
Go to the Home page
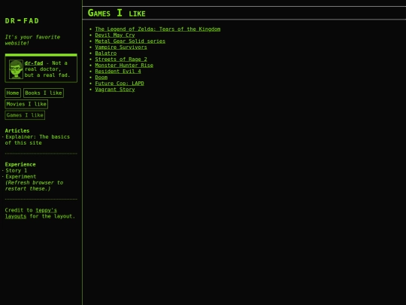pos(13,93)
